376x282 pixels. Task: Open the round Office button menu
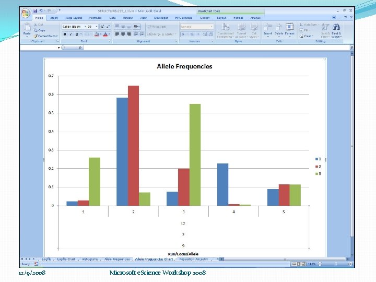pos(26,13)
